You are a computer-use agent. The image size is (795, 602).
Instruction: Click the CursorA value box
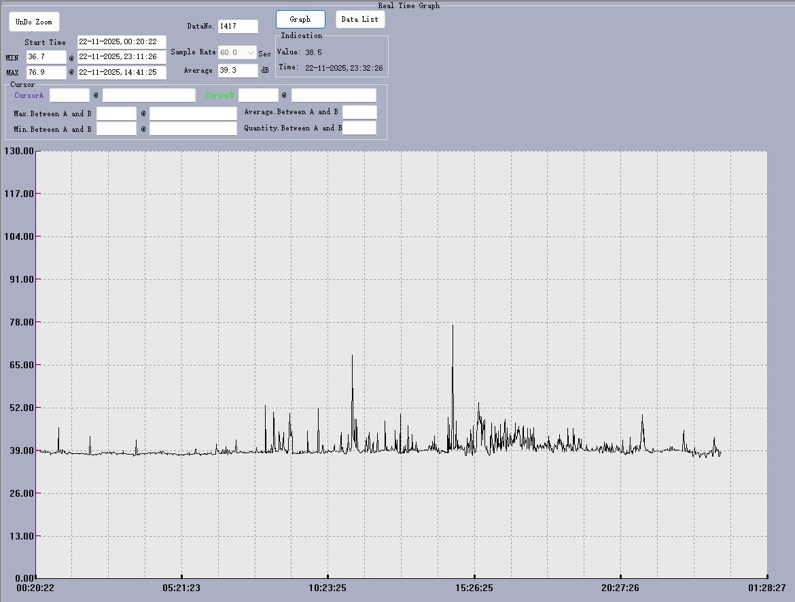(x=69, y=95)
